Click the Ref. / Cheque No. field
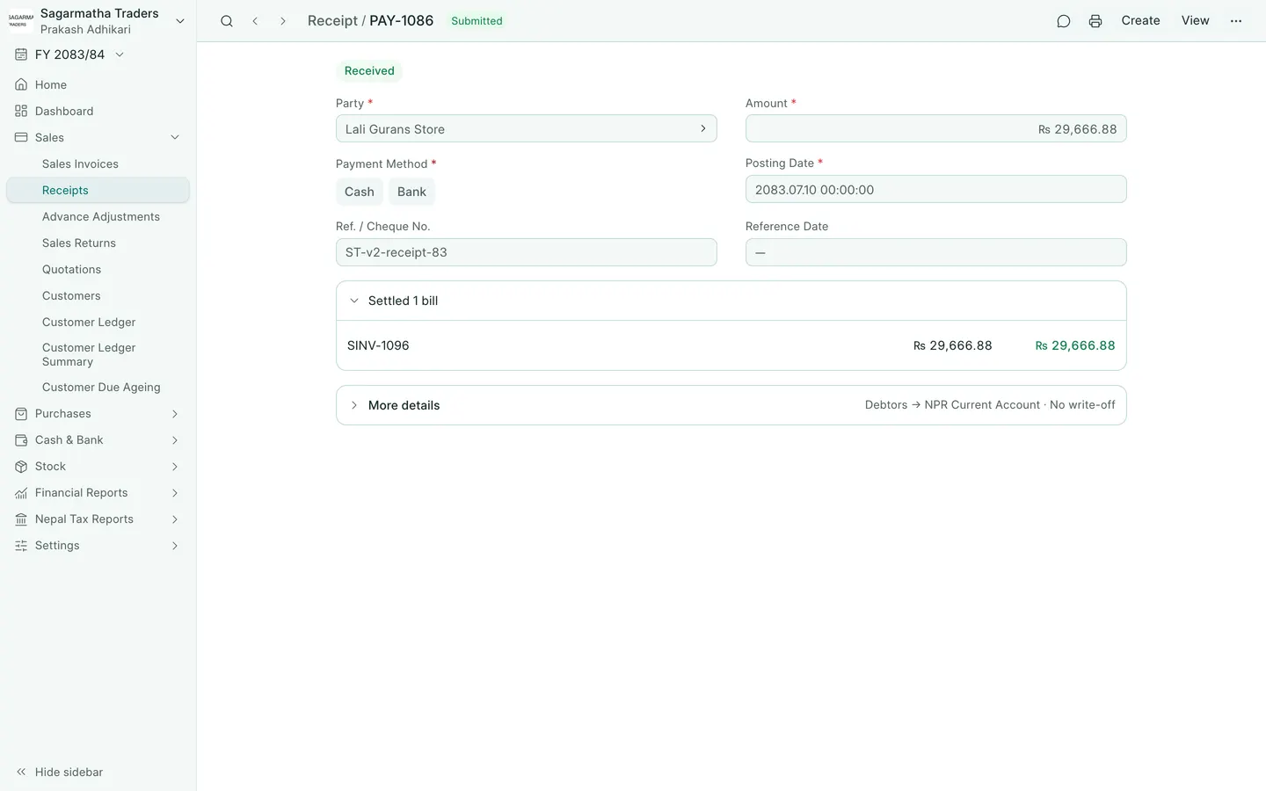This screenshot has height=791, width=1266. click(526, 252)
